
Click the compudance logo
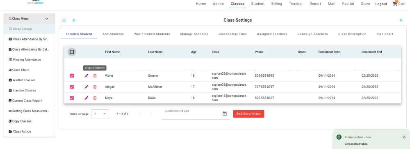click(35, 2)
